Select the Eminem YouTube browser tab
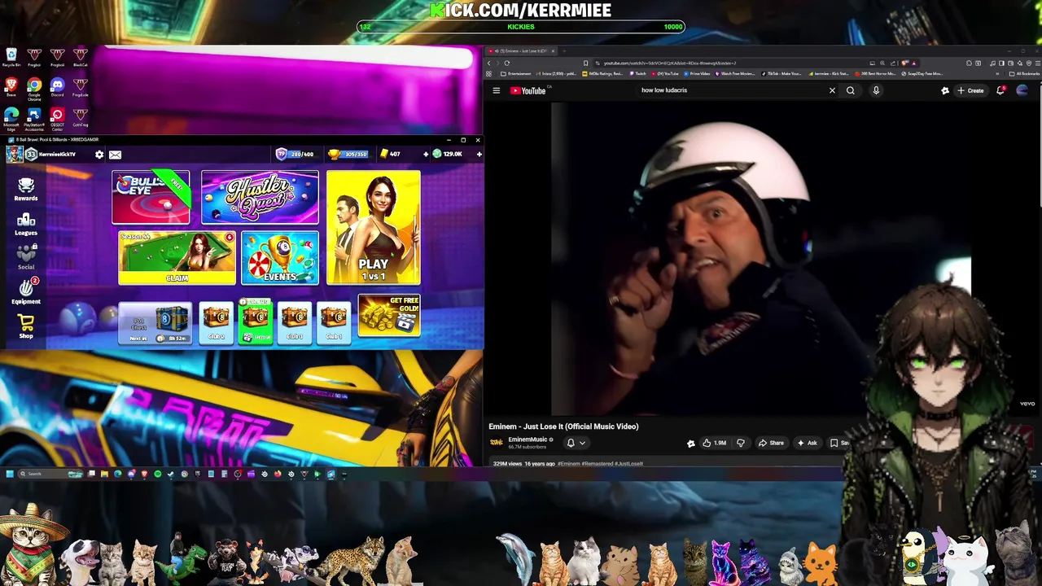1042x586 pixels. click(522, 51)
